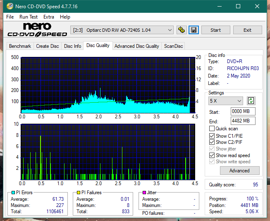Screen dimensions: 270x221
Task: Click the Nero CD-DVD Speed logo
Action: pyautogui.click(x=37, y=30)
